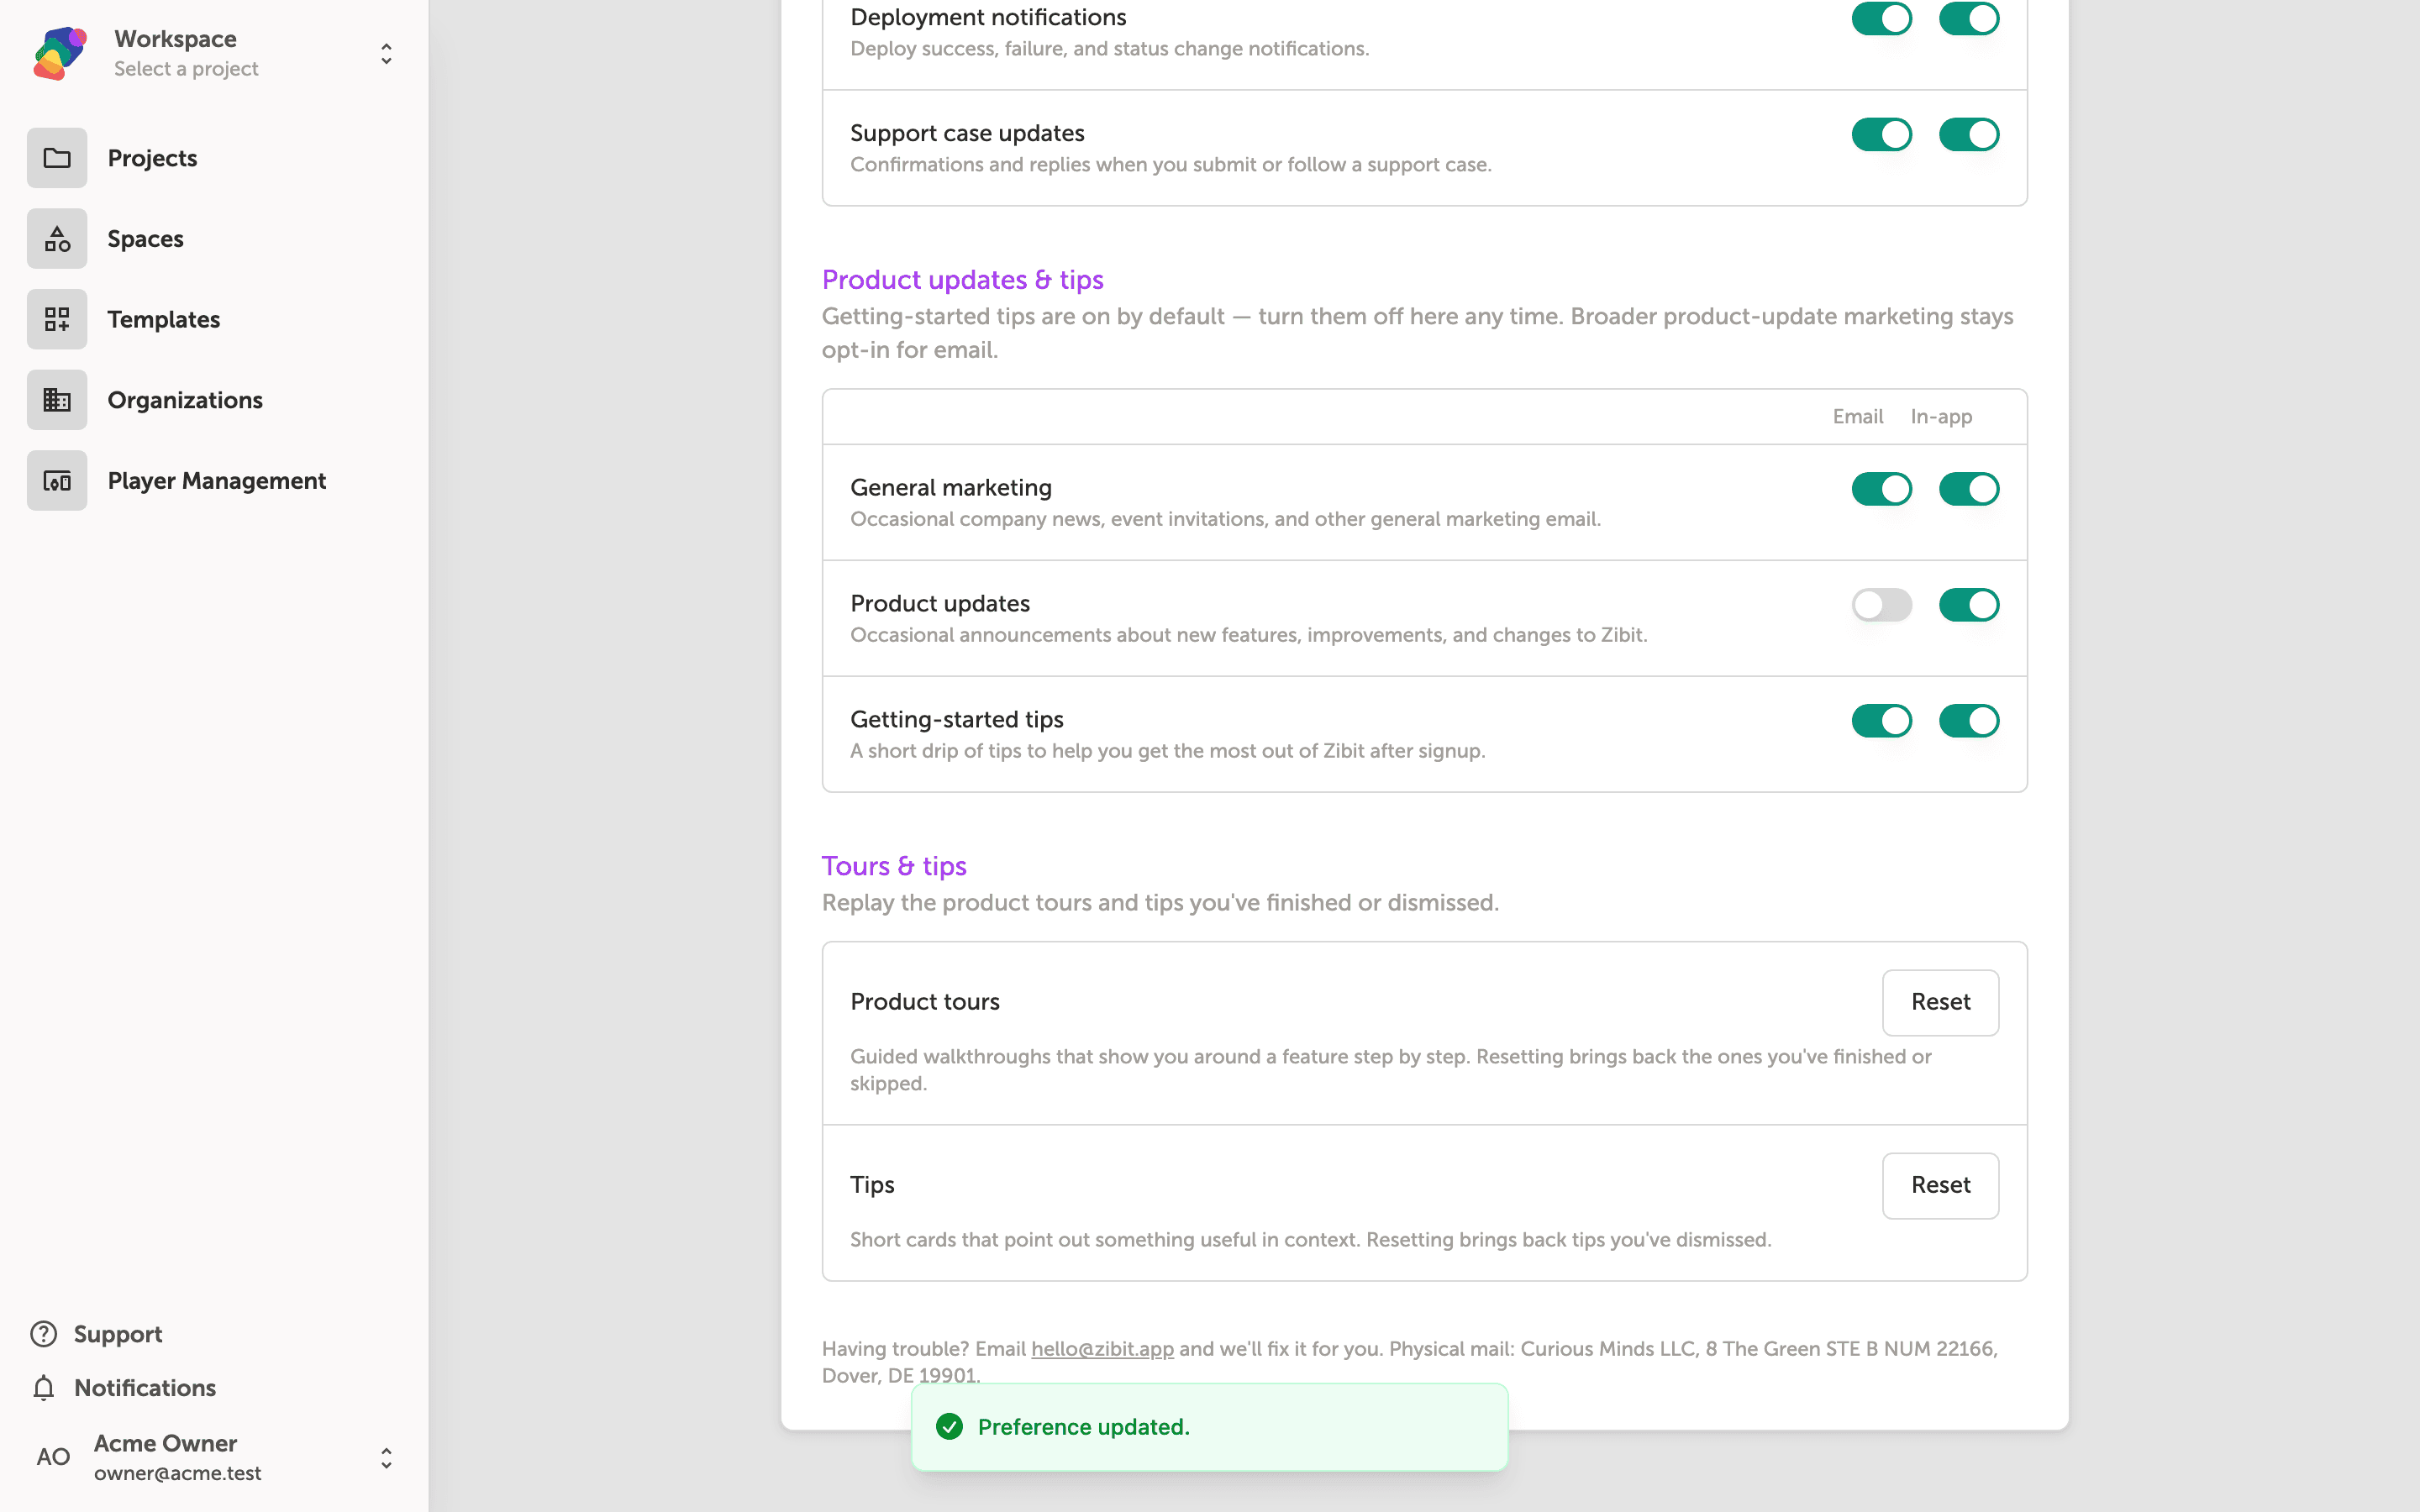Click the Tours & tips heading
2420x1512 pixels.
[894, 866]
